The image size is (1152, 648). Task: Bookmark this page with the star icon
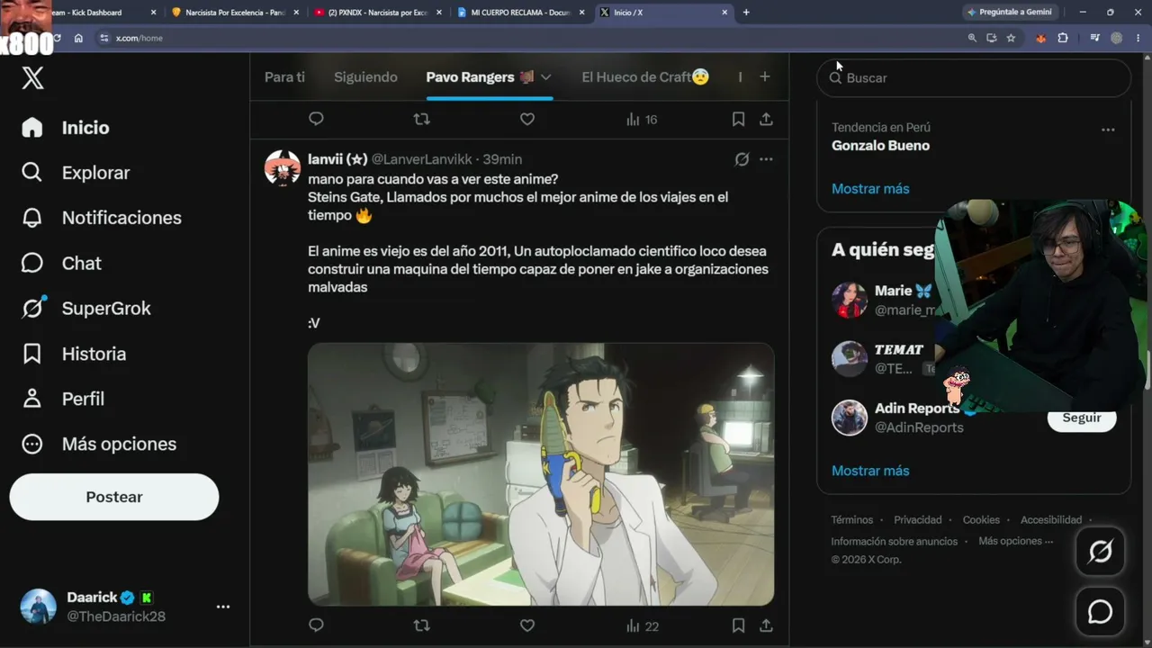[x=1011, y=39]
